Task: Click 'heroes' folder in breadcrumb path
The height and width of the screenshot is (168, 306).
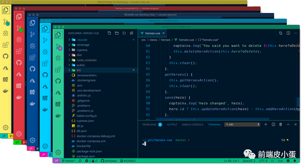Action: coord(166,40)
